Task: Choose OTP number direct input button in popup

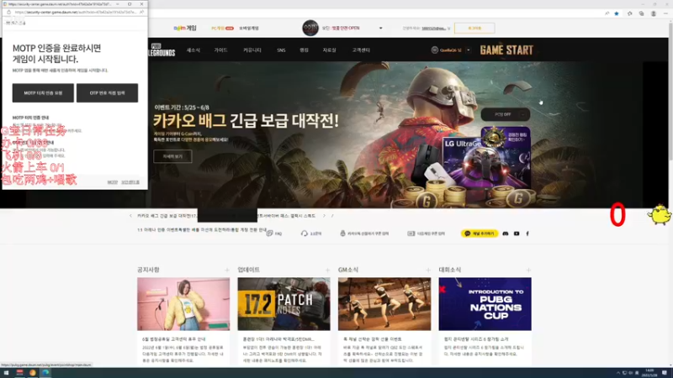Action: (108, 93)
